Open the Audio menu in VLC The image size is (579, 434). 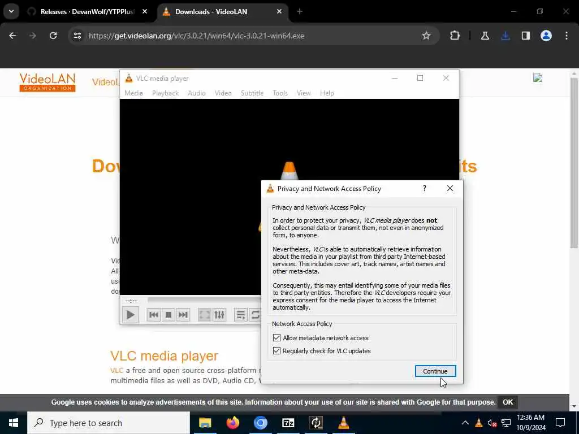pyautogui.click(x=196, y=93)
